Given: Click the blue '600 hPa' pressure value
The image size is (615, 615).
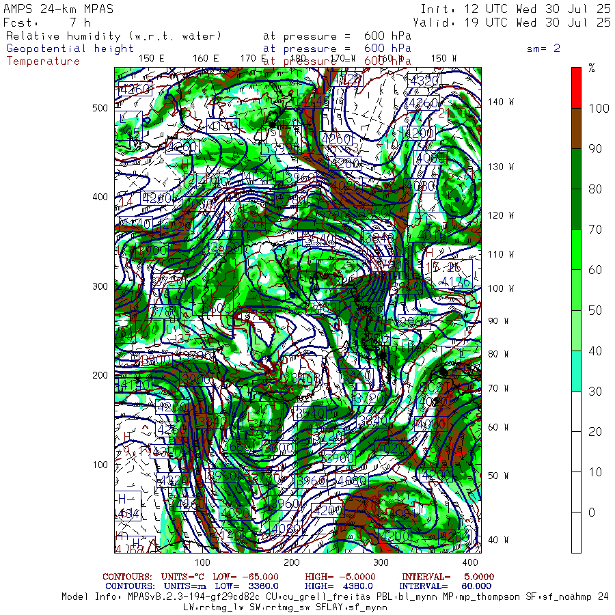Looking at the screenshot, I should point(387,49).
